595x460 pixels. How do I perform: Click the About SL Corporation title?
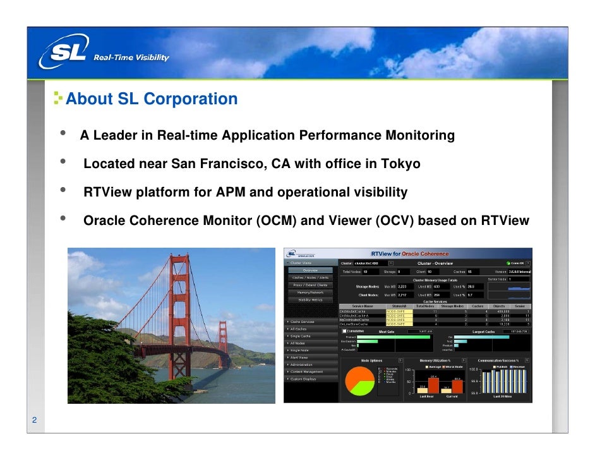[152, 99]
